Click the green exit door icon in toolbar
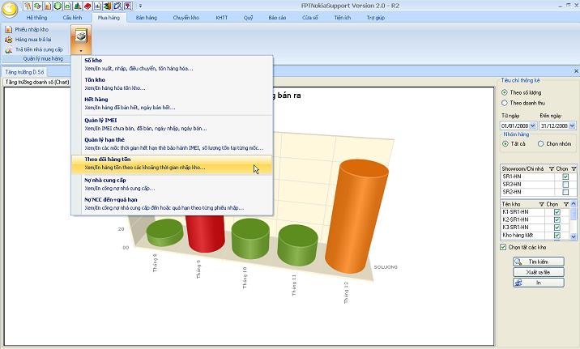580x349 pixels. [x=108, y=6]
